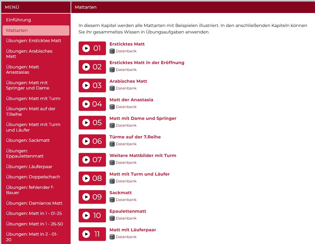315x244 pixels.
Task: Launch video 11 Matt mit Läuferpaar
Action: 92,234
